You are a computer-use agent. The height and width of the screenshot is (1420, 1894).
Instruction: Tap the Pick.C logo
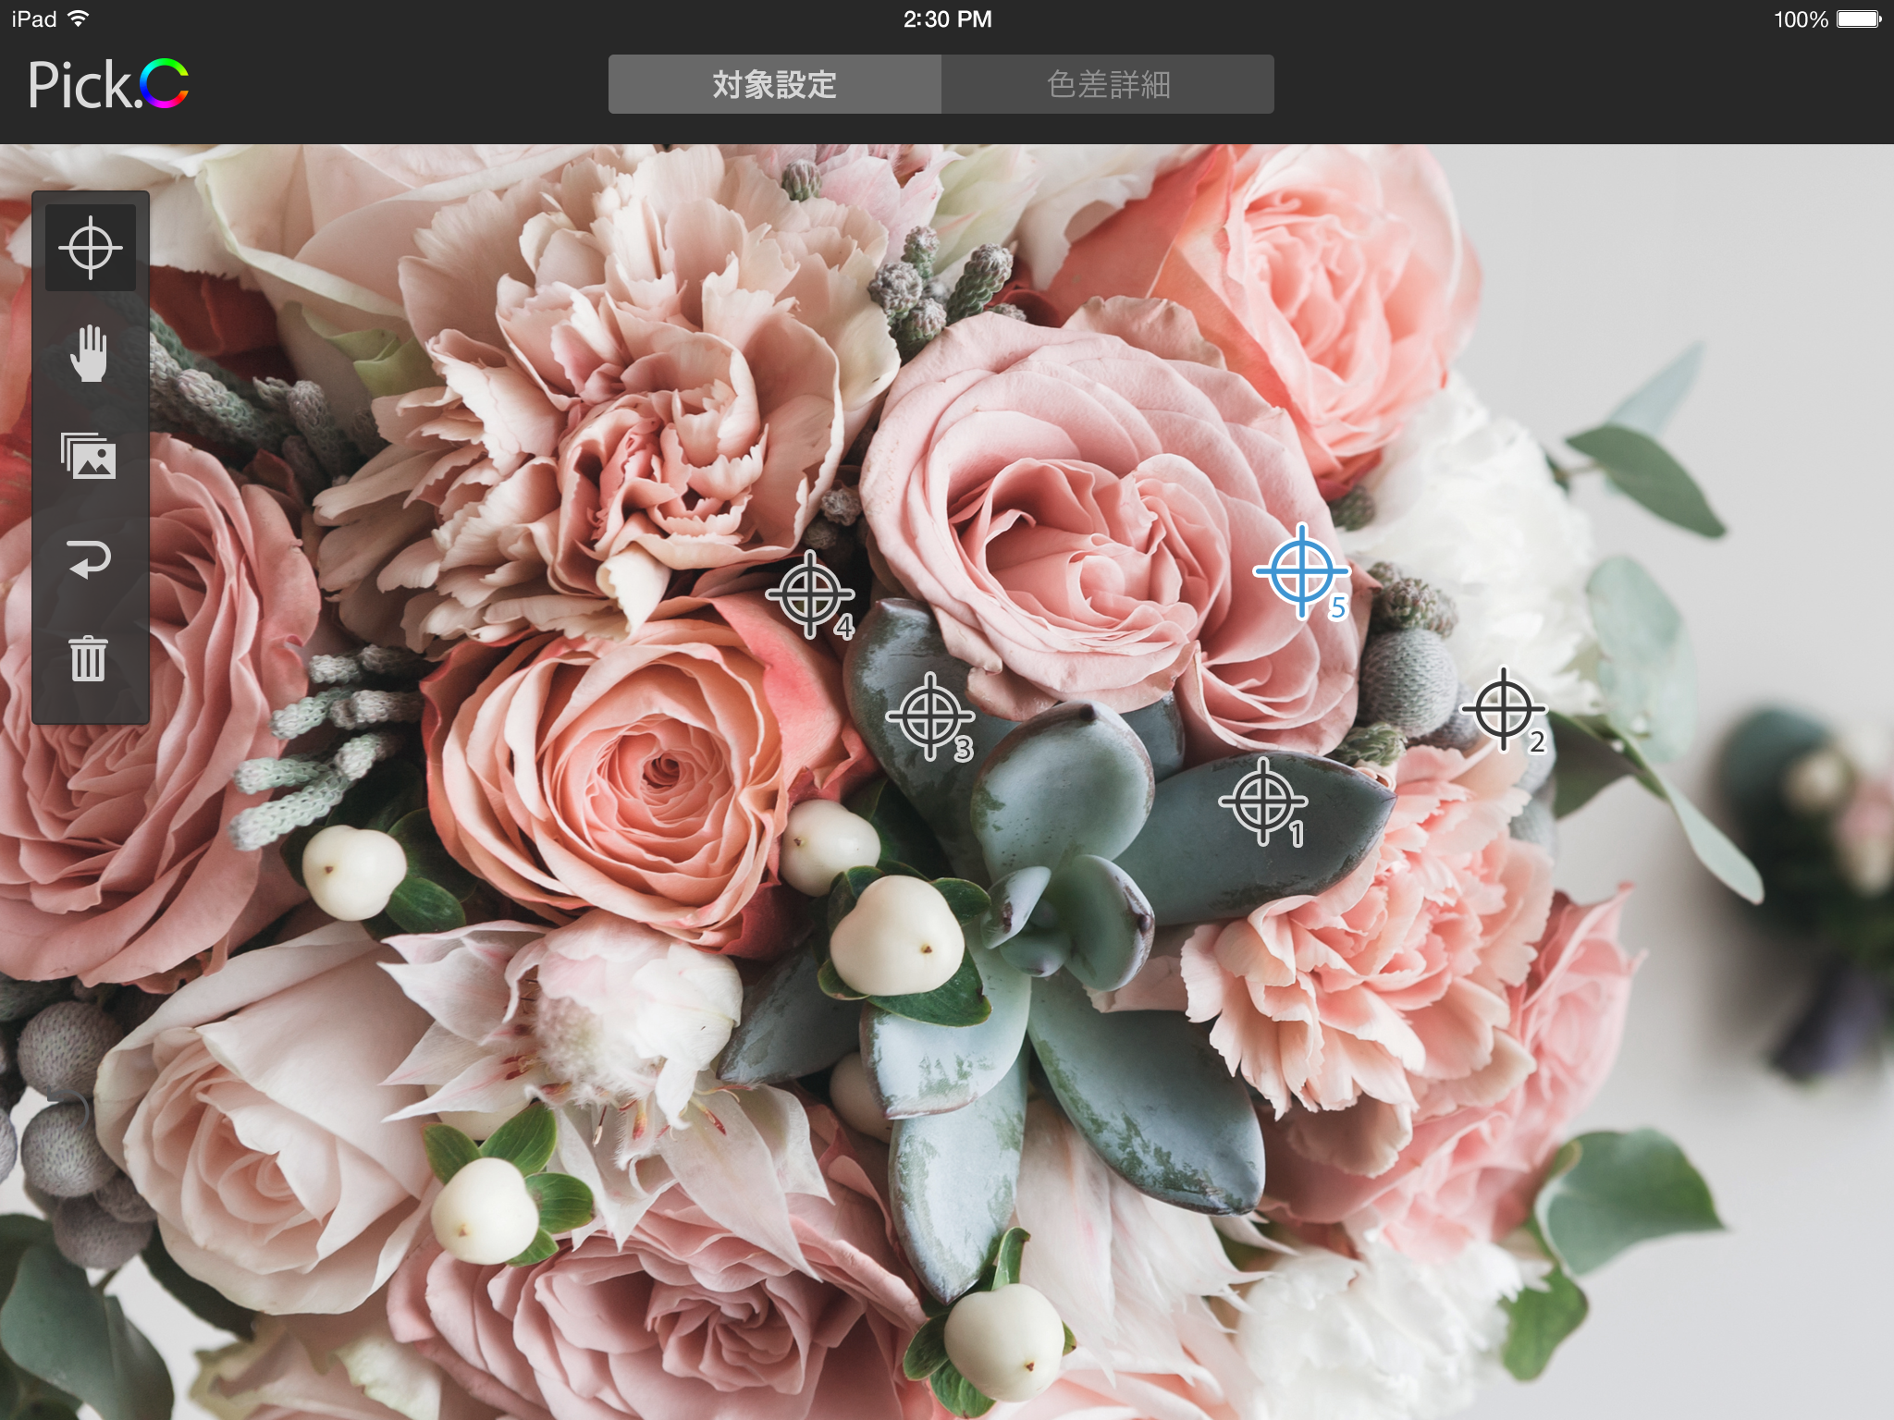[108, 85]
